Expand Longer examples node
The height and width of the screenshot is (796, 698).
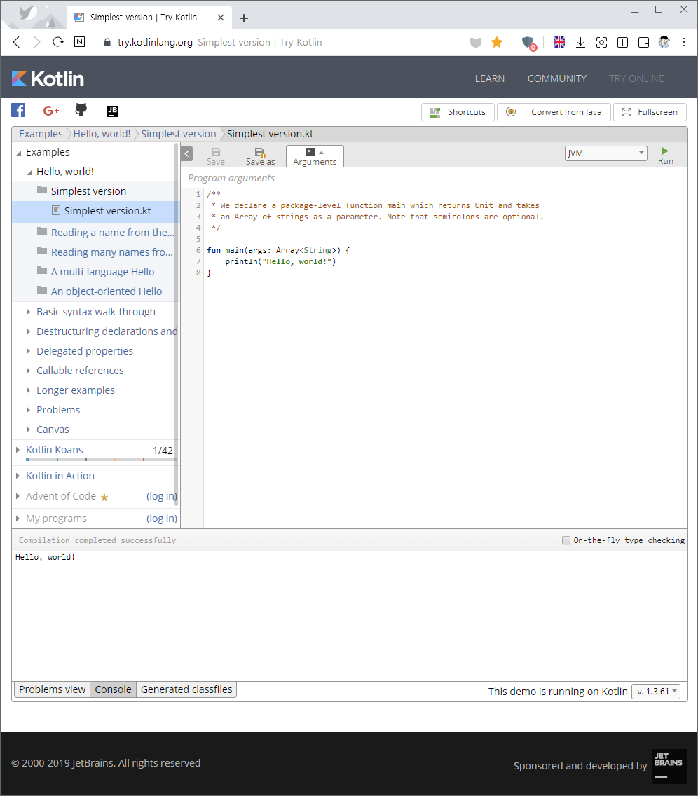pos(29,390)
